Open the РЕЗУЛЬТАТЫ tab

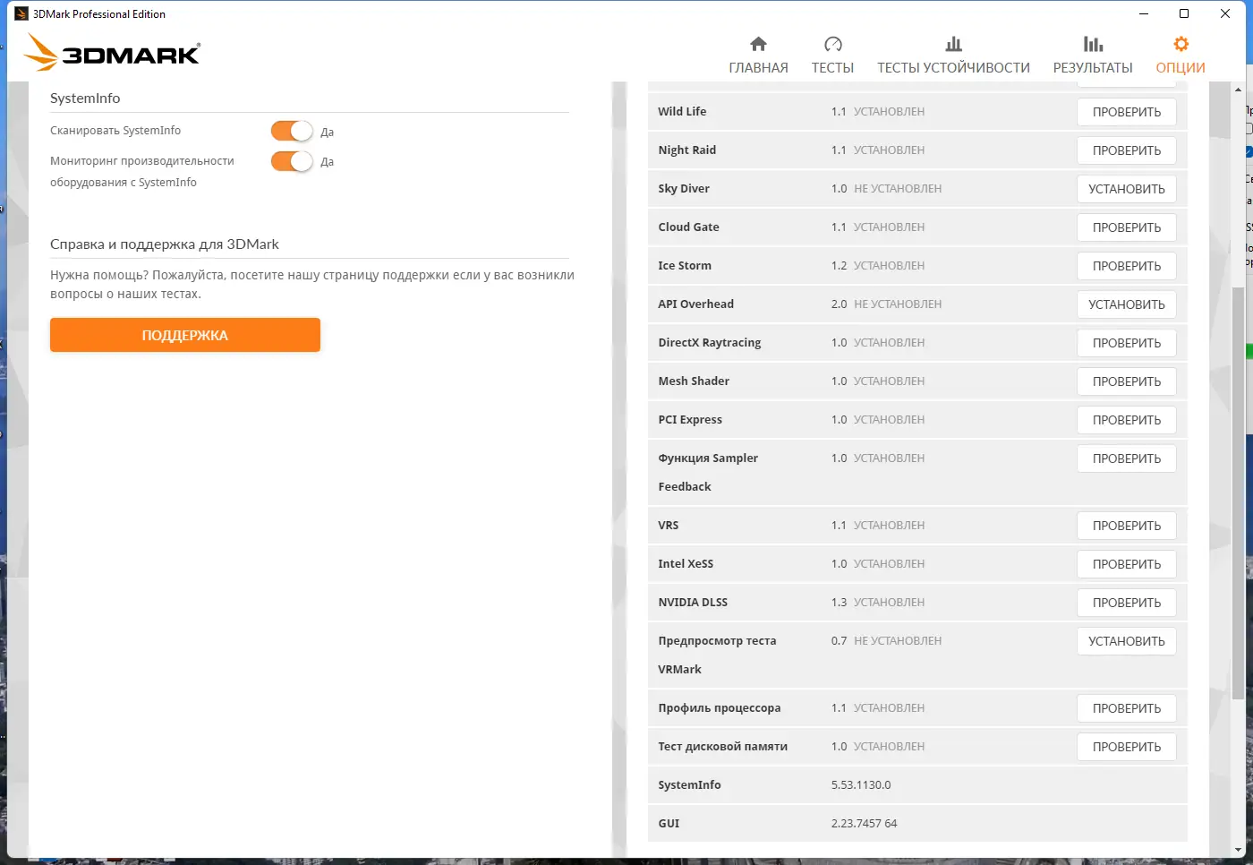1093,56
